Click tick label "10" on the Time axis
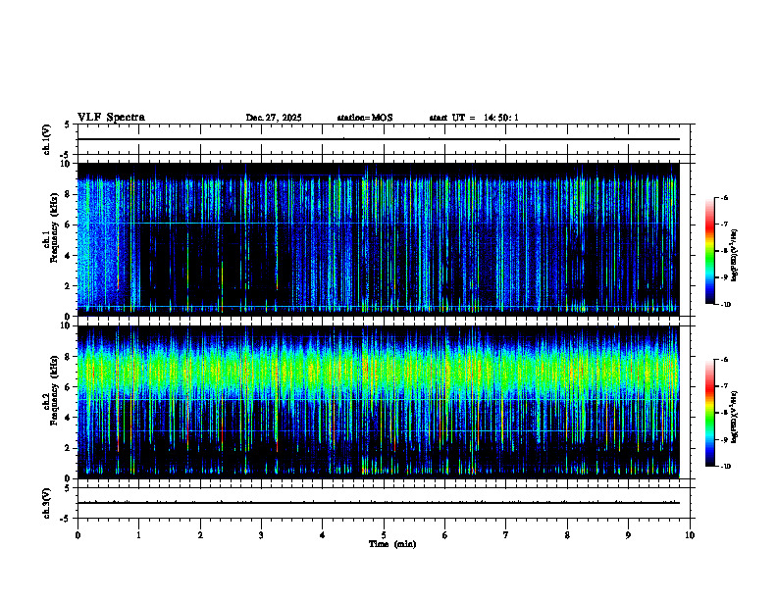This screenshot has height=600, width=777. (690, 535)
